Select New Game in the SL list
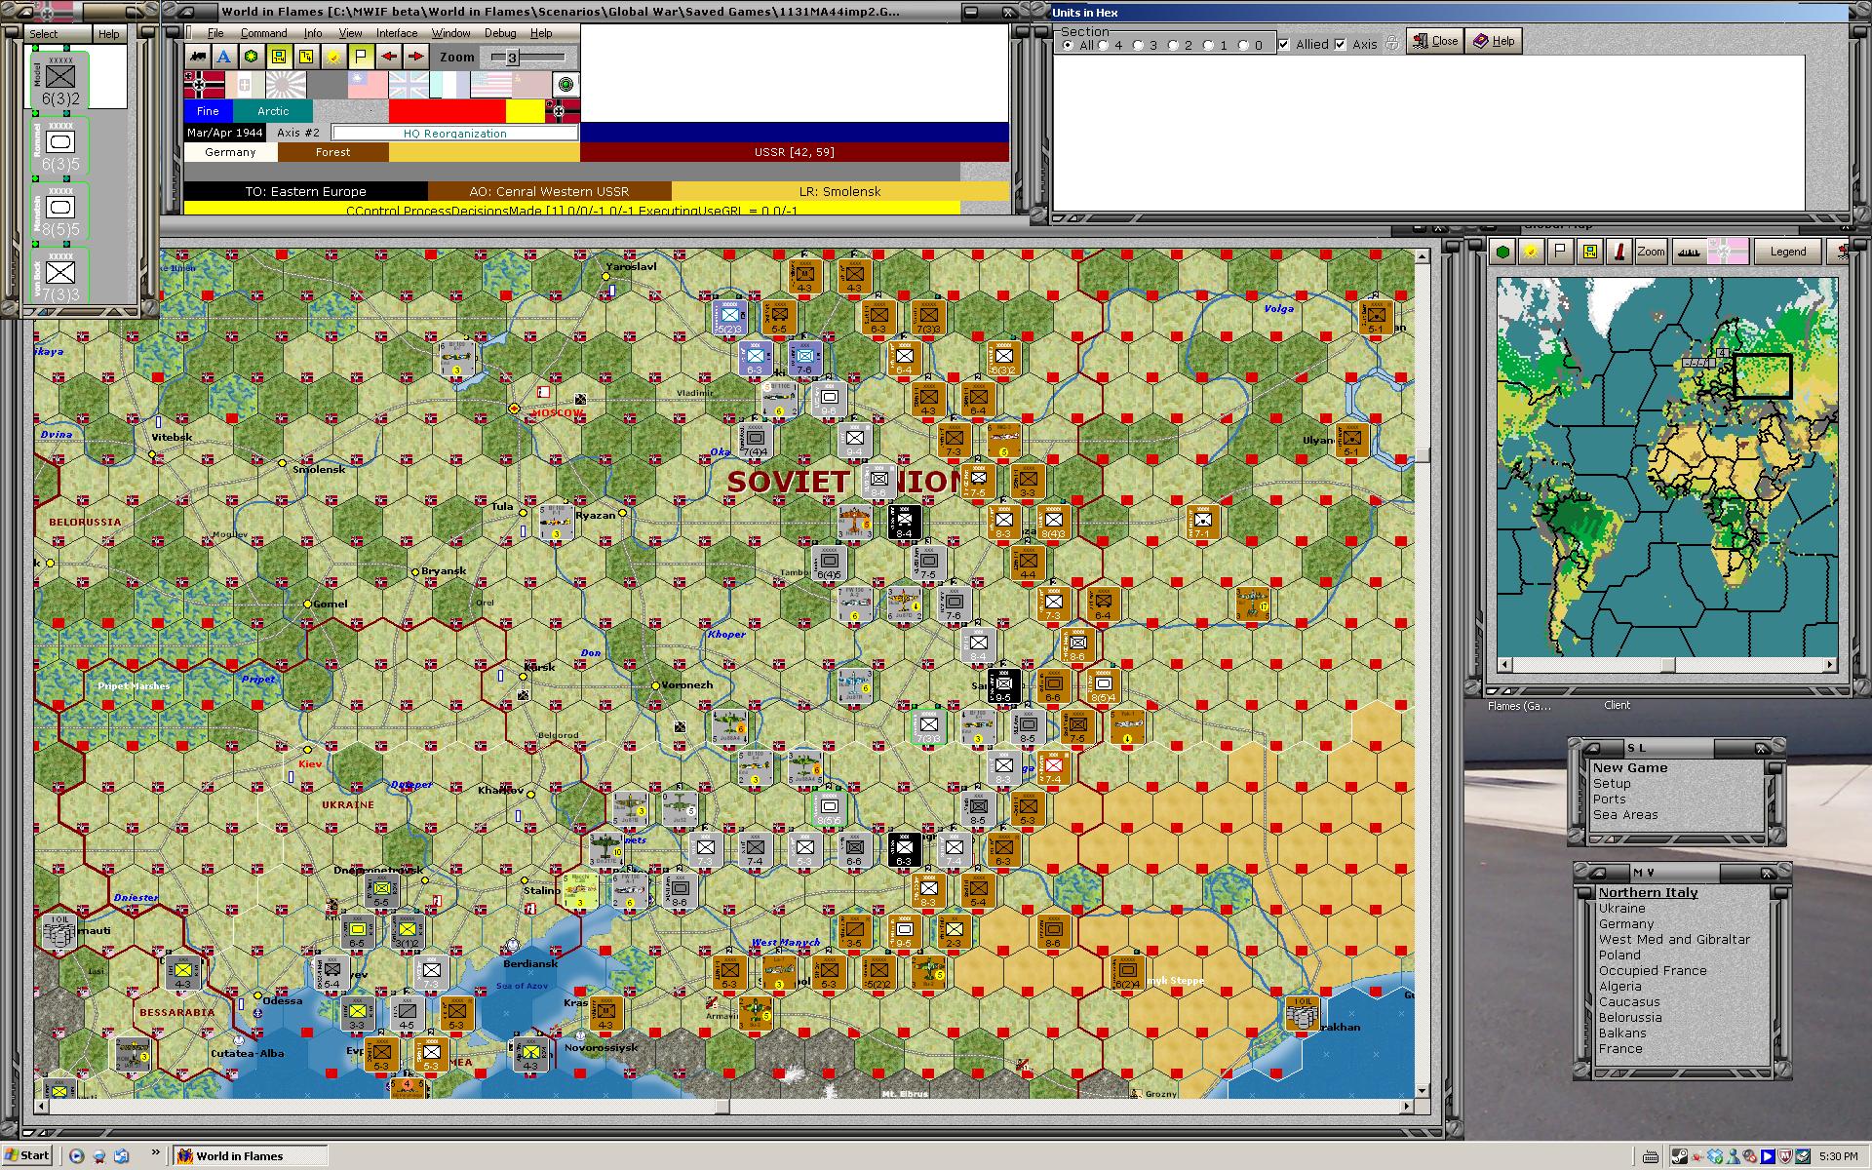Image resolution: width=1872 pixels, height=1170 pixels. coord(1630,767)
